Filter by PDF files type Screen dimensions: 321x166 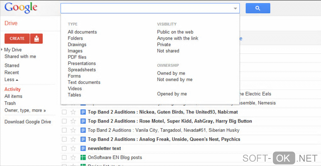click(77, 57)
